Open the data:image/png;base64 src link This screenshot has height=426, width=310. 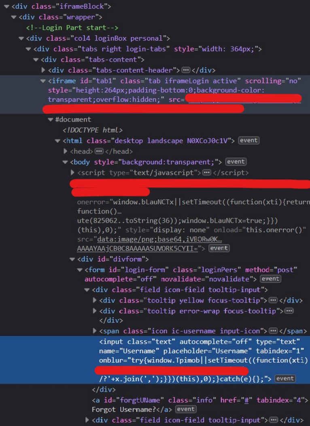pos(159,239)
